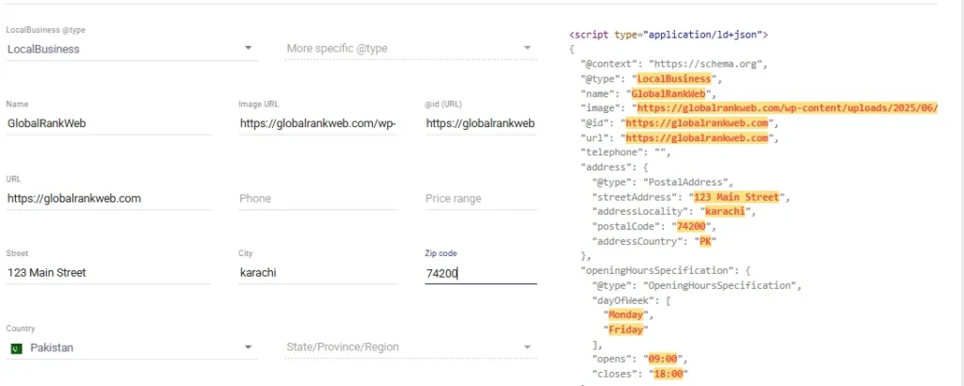Click the Zip code field with 74200

[481, 273]
